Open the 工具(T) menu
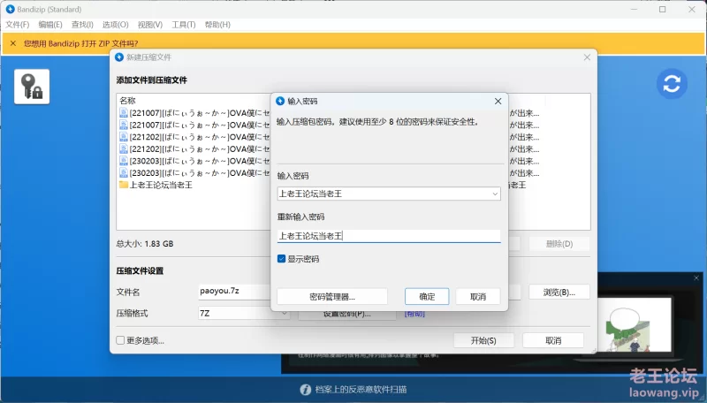The height and width of the screenshot is (403, 707). click(183, 25)
